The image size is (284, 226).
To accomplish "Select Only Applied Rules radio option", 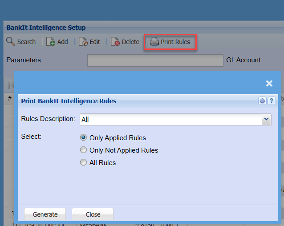I will [x=83, y=137].
